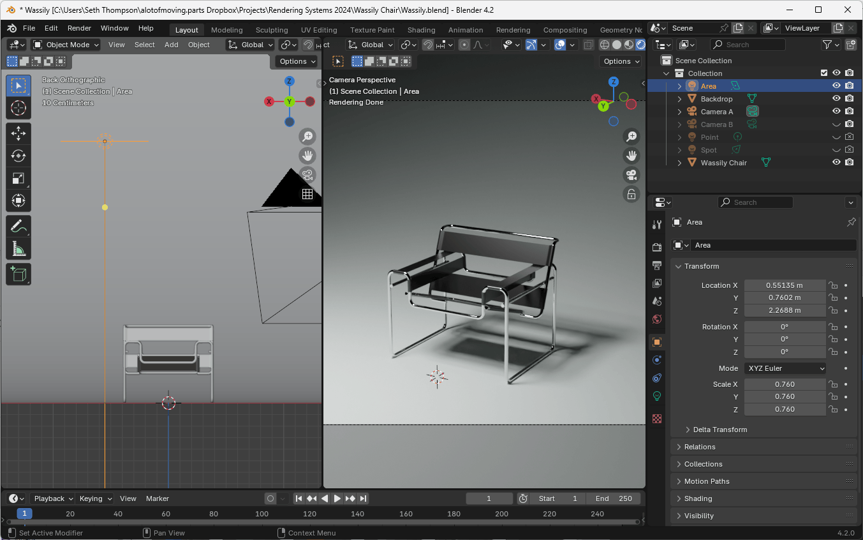The image size is (863, 540).
Task: Open the Scene properties tab
Action: (657, 301)
